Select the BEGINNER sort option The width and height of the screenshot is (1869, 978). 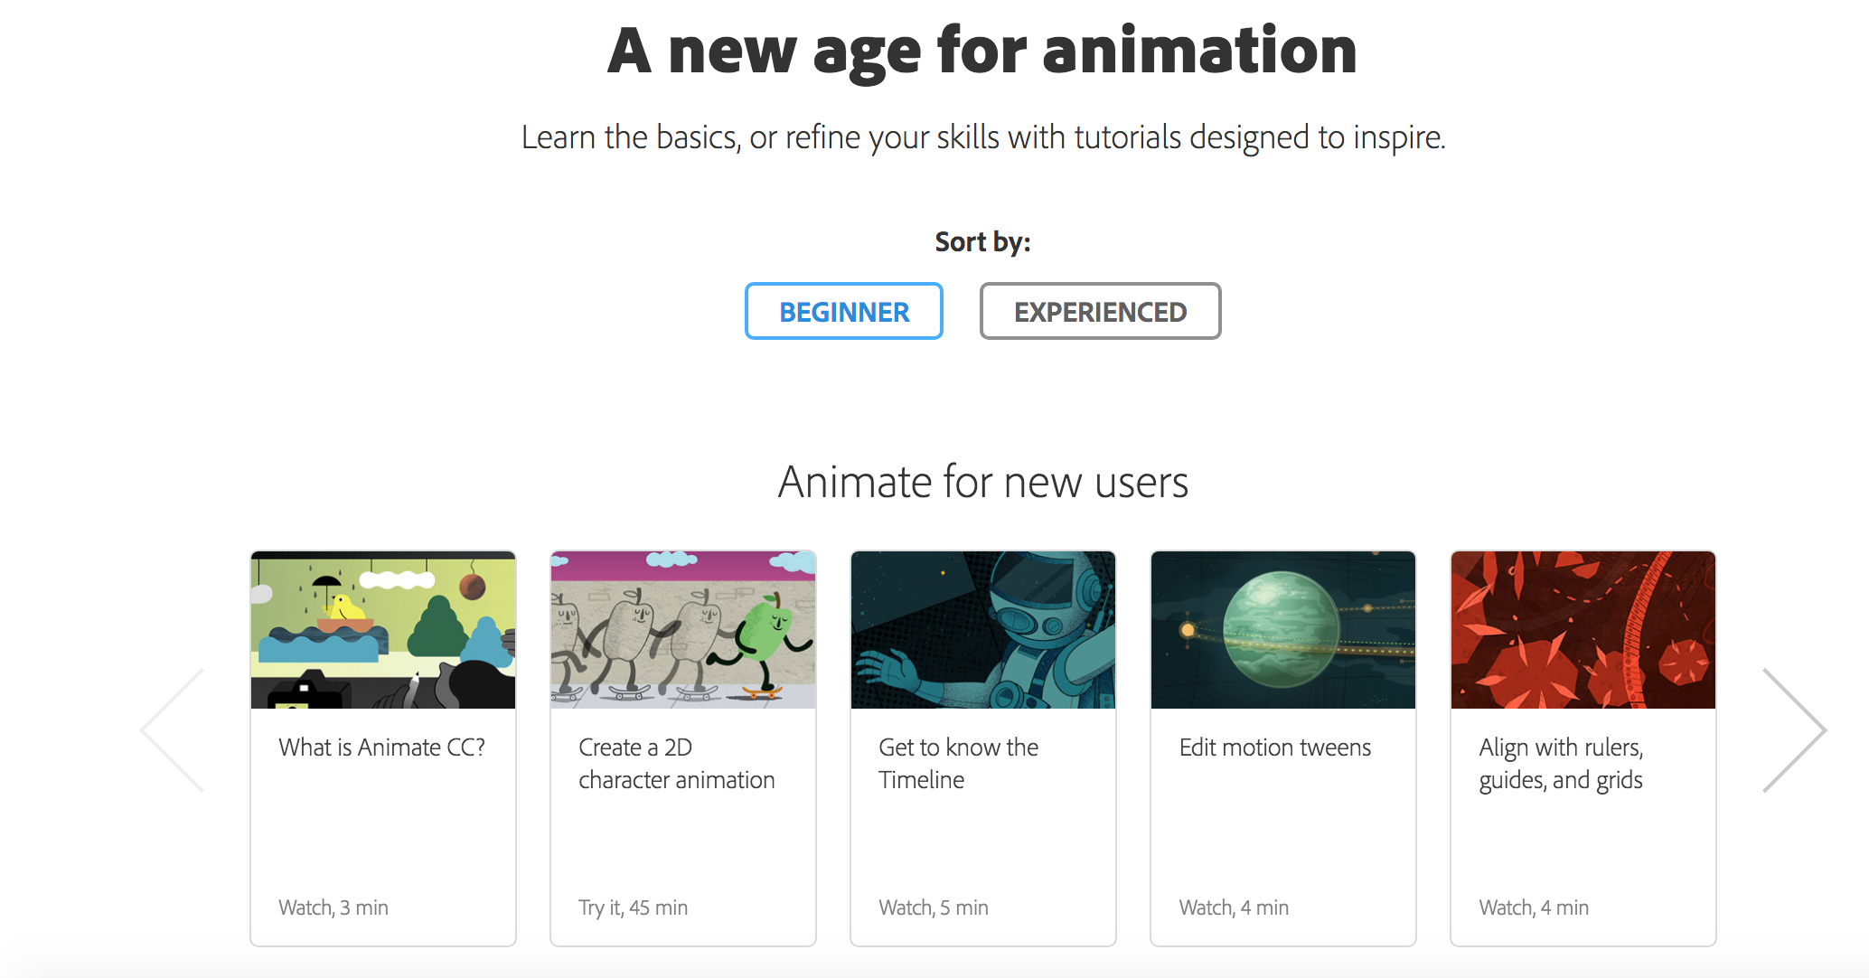coord(843,312)
